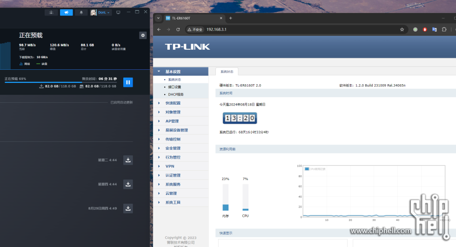This screenshot has width=456, height=247.
Task: Click the 不安全 site security indicator
Action: [195, 29]
